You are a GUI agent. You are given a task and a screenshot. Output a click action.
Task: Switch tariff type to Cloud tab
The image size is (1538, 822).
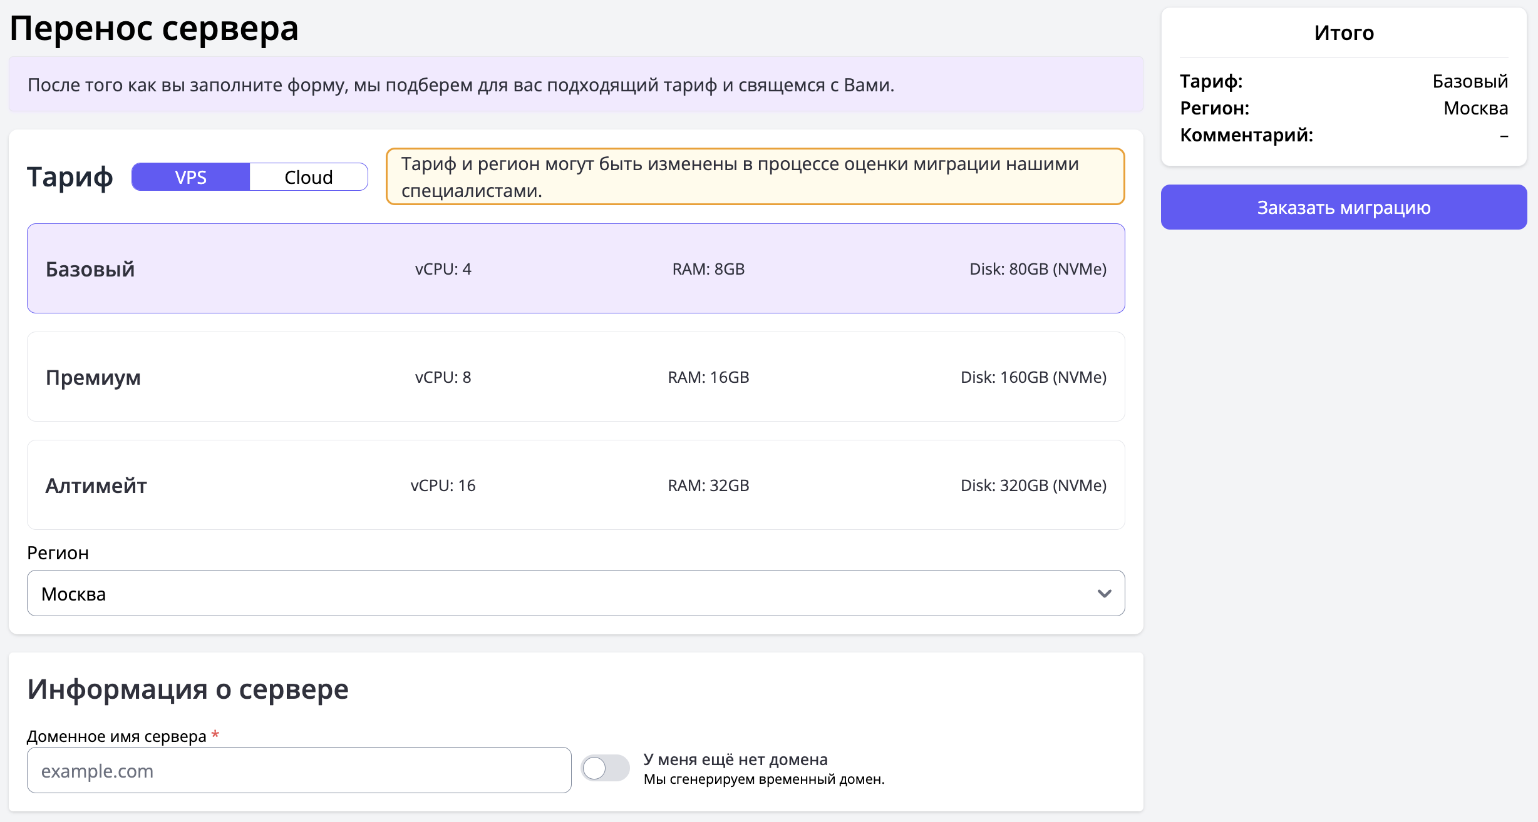(308, 177)
